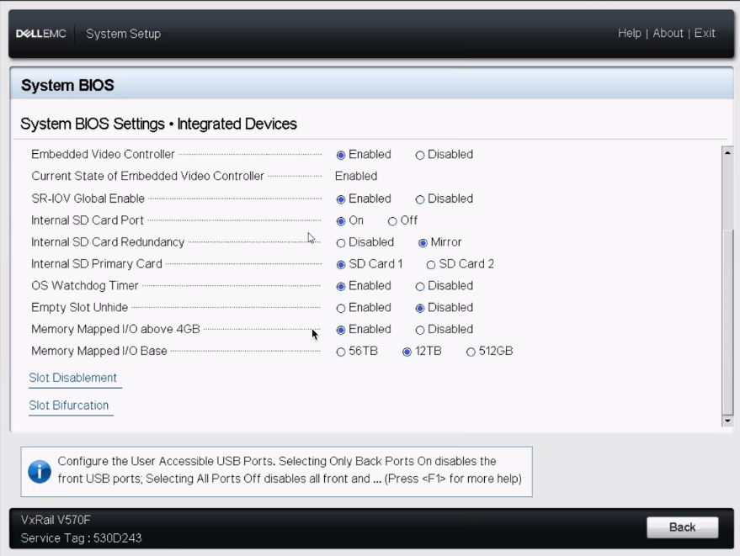Viewport: 740px width, 556px height.
Task: Enable Memory Mapped I/O above 4GB
Action: [341, 330]
